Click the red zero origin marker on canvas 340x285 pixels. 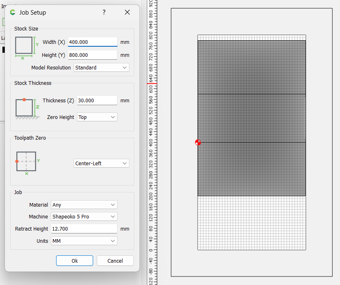(x=198, y=142)
